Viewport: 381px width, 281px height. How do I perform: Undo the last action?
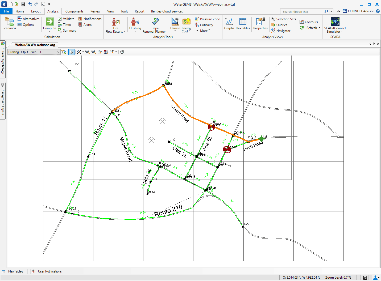(30, 4)
